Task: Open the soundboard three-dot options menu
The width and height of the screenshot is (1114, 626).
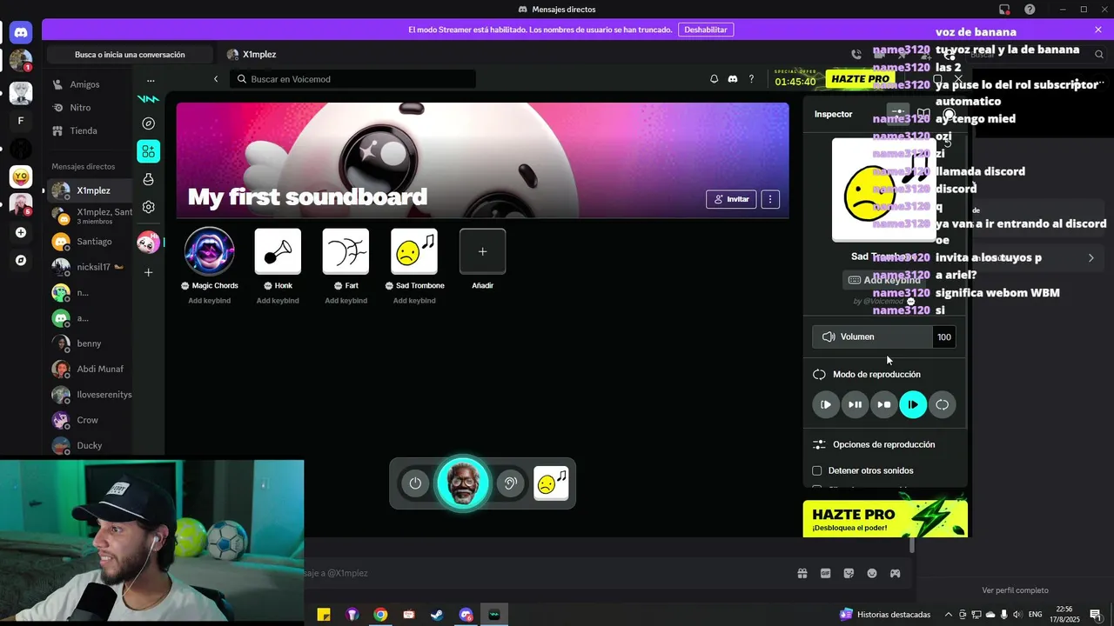Action: click(770, 199)
